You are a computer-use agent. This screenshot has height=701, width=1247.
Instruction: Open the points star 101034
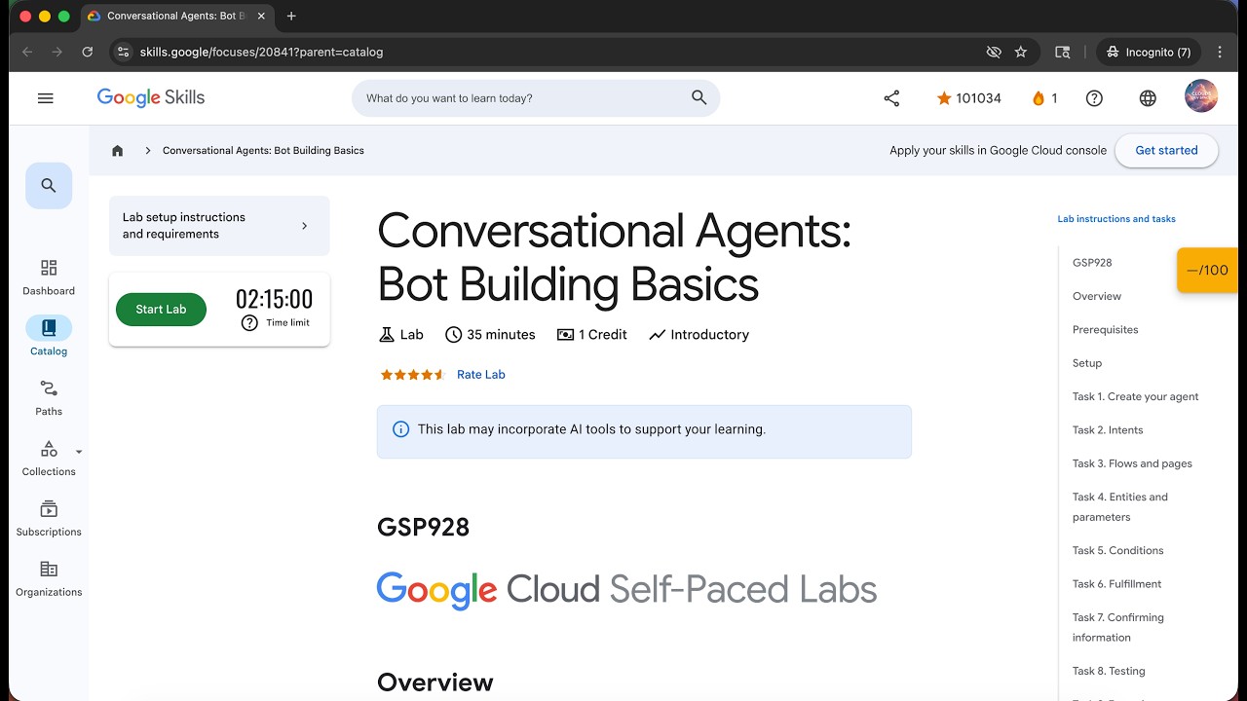(x=968, y=98)
